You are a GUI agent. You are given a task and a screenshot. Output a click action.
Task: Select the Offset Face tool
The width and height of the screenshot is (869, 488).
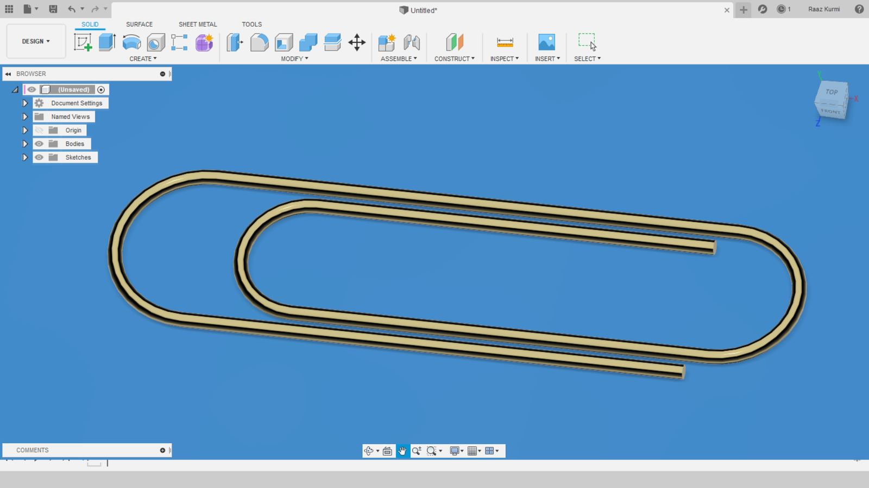[332, 42]
